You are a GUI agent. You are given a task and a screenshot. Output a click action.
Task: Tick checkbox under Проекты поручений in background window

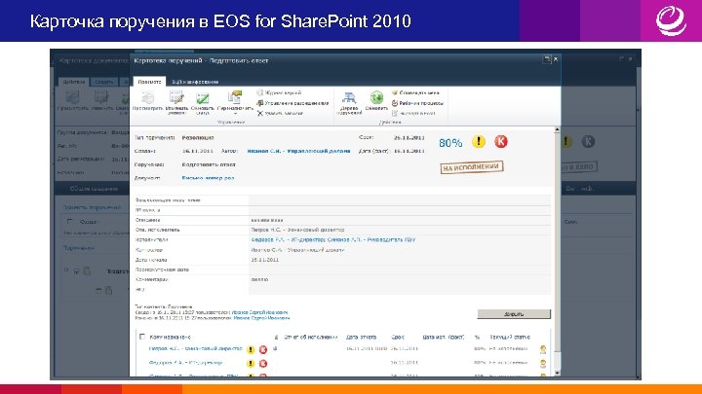click(x=69, y=221)
